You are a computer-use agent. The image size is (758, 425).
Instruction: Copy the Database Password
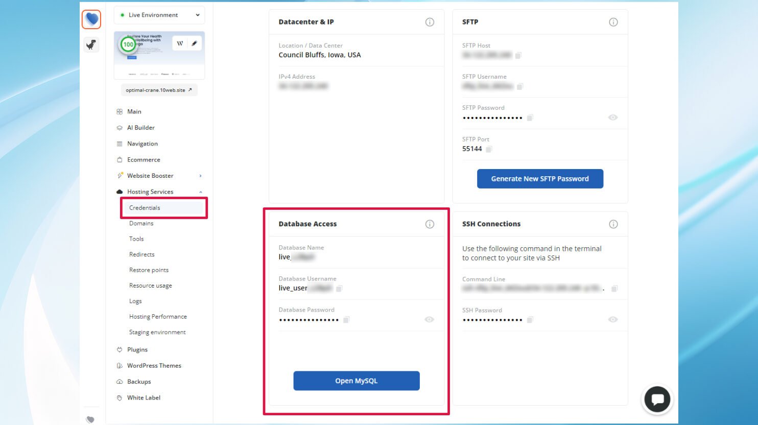346,320
